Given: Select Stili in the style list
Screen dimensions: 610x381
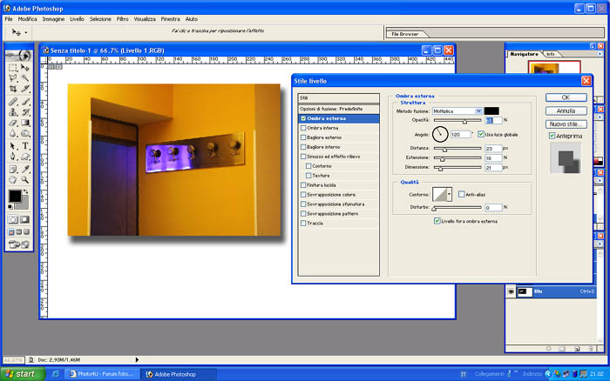Looking at the screenshot, I should pyautogui.click(x=338, y=98).
